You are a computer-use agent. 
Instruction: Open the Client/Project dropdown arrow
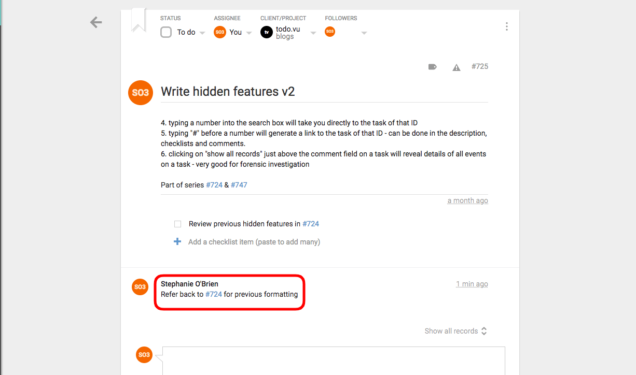pos(313,33)
